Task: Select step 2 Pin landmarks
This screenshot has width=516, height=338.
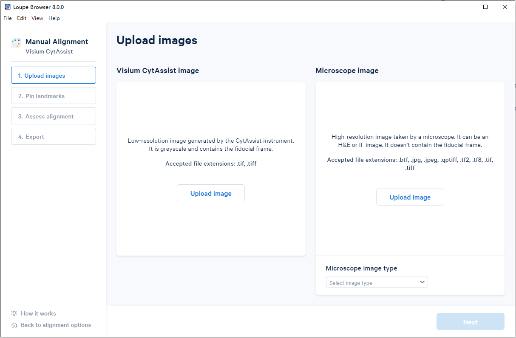Action: pos(54,96)
